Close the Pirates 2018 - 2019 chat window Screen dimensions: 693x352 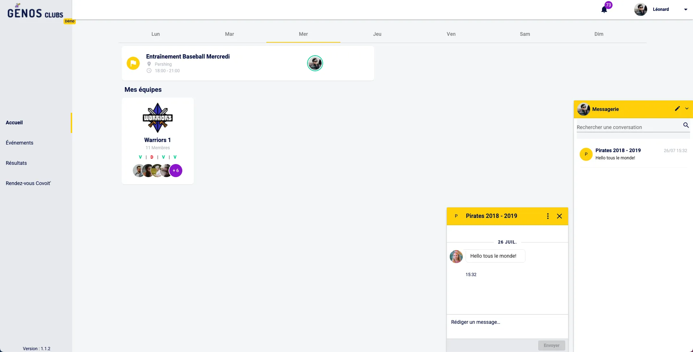[559, 216]
